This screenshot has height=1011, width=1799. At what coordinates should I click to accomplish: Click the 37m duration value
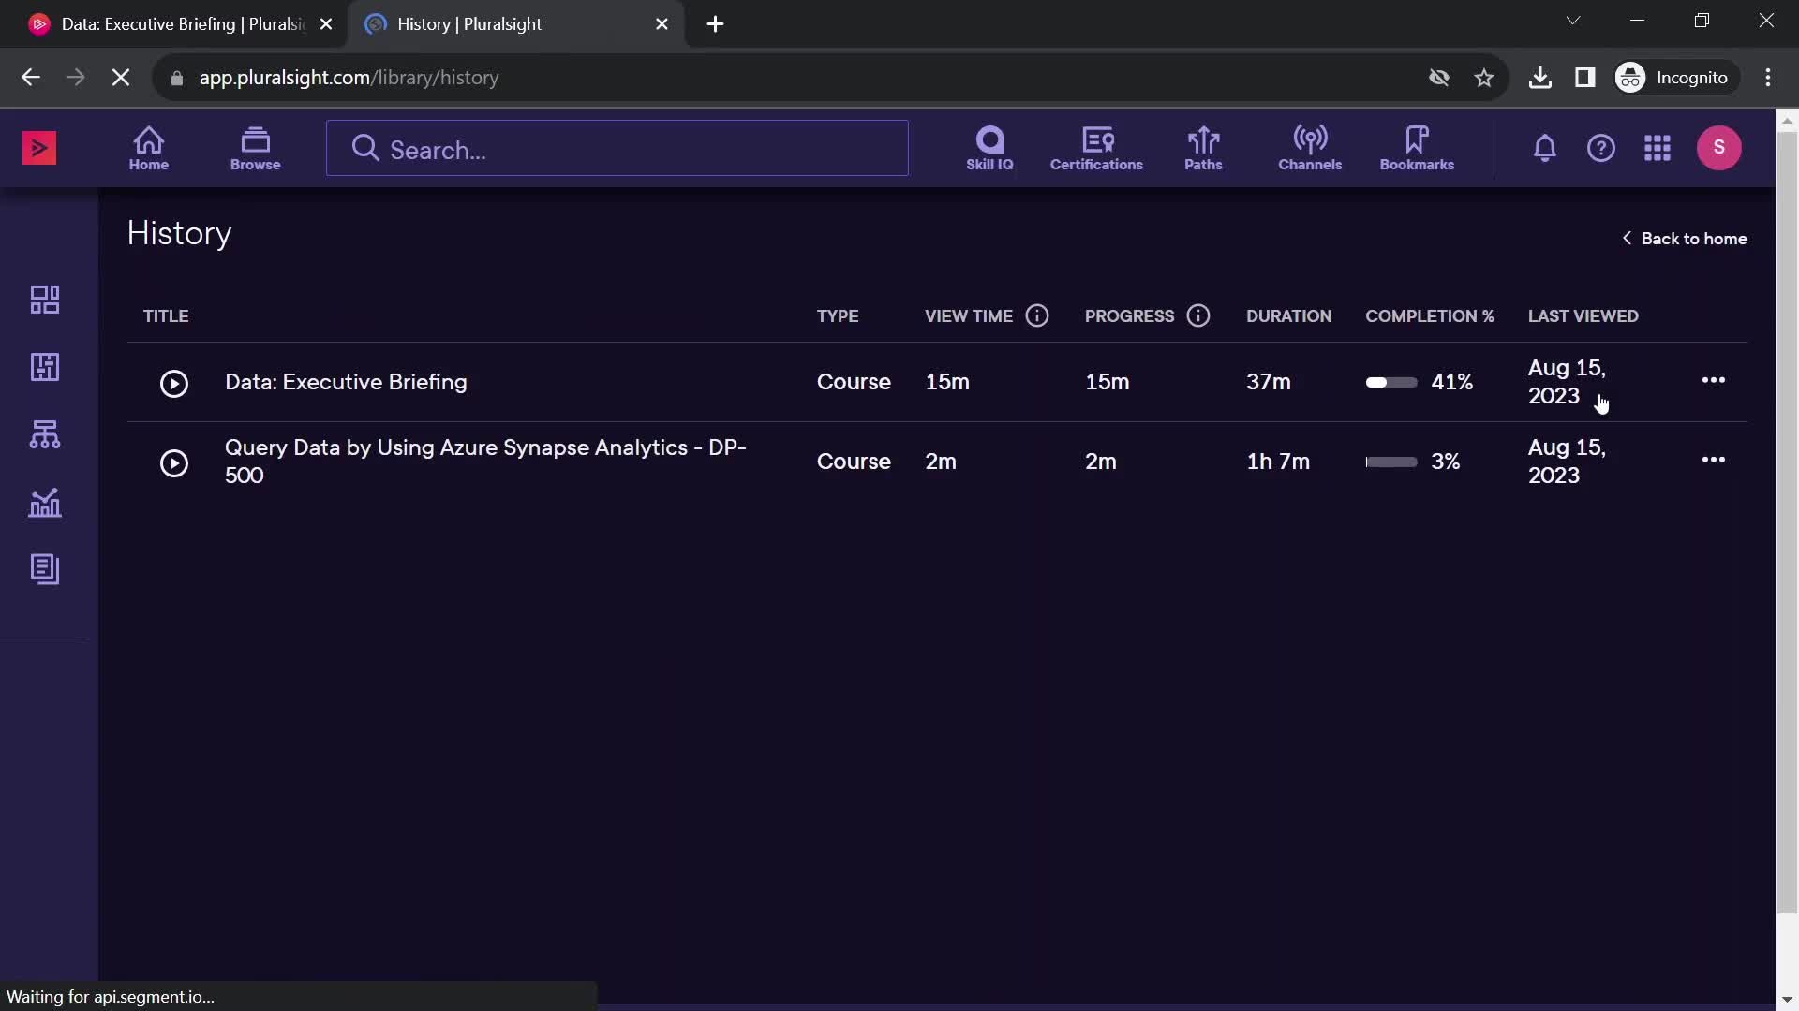tap(1269, 382)
